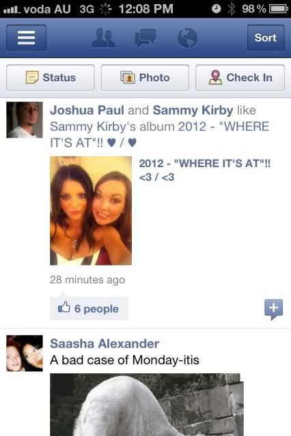Open the messages chat icon
Viewport: 291px width, 436px height.
coord(145,38)
